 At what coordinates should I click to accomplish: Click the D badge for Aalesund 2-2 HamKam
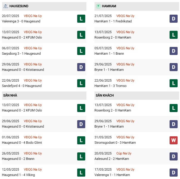coord(173,156)
